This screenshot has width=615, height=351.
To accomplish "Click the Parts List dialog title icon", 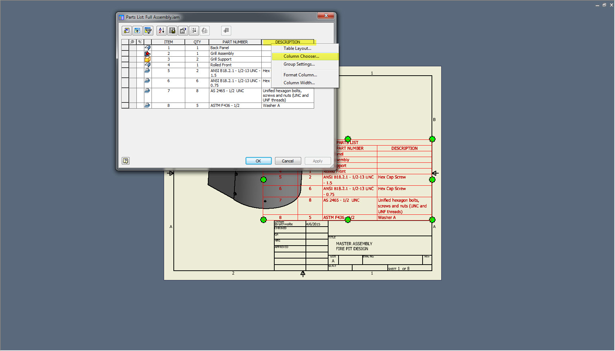I will tap(121, 17).
